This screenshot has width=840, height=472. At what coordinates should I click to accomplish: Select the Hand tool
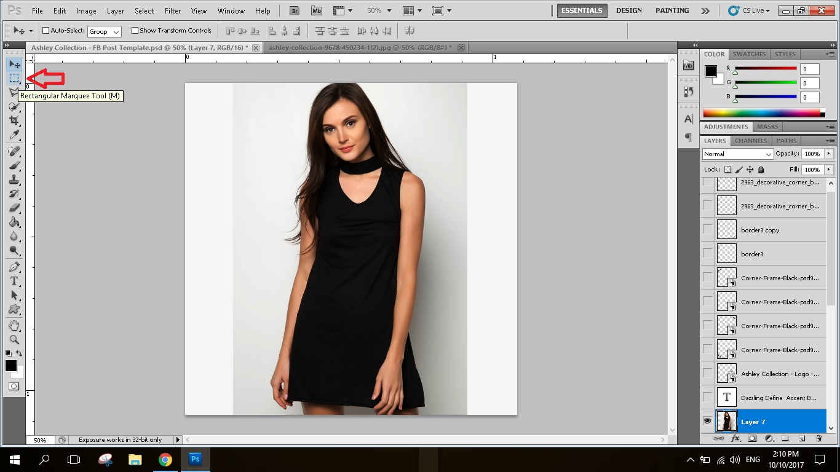pyautogui.click(x=14, y=325)
